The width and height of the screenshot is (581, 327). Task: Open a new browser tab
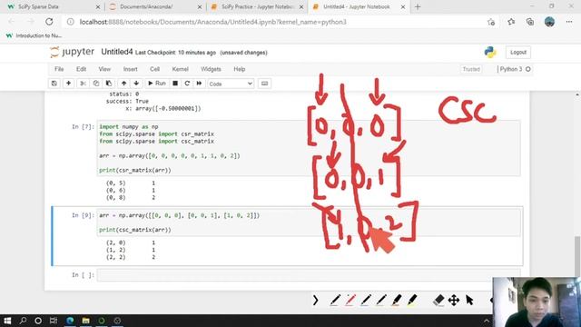(418, 6)
